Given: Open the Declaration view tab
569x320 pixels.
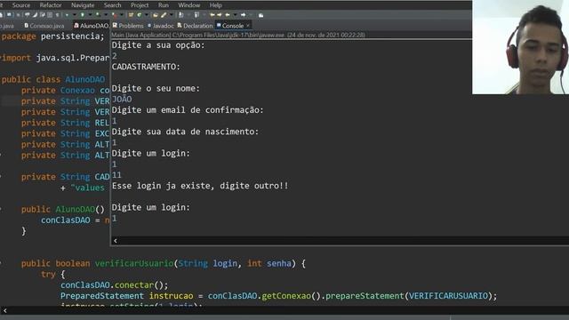Looking at the screenshot, I should coord(195,26).
